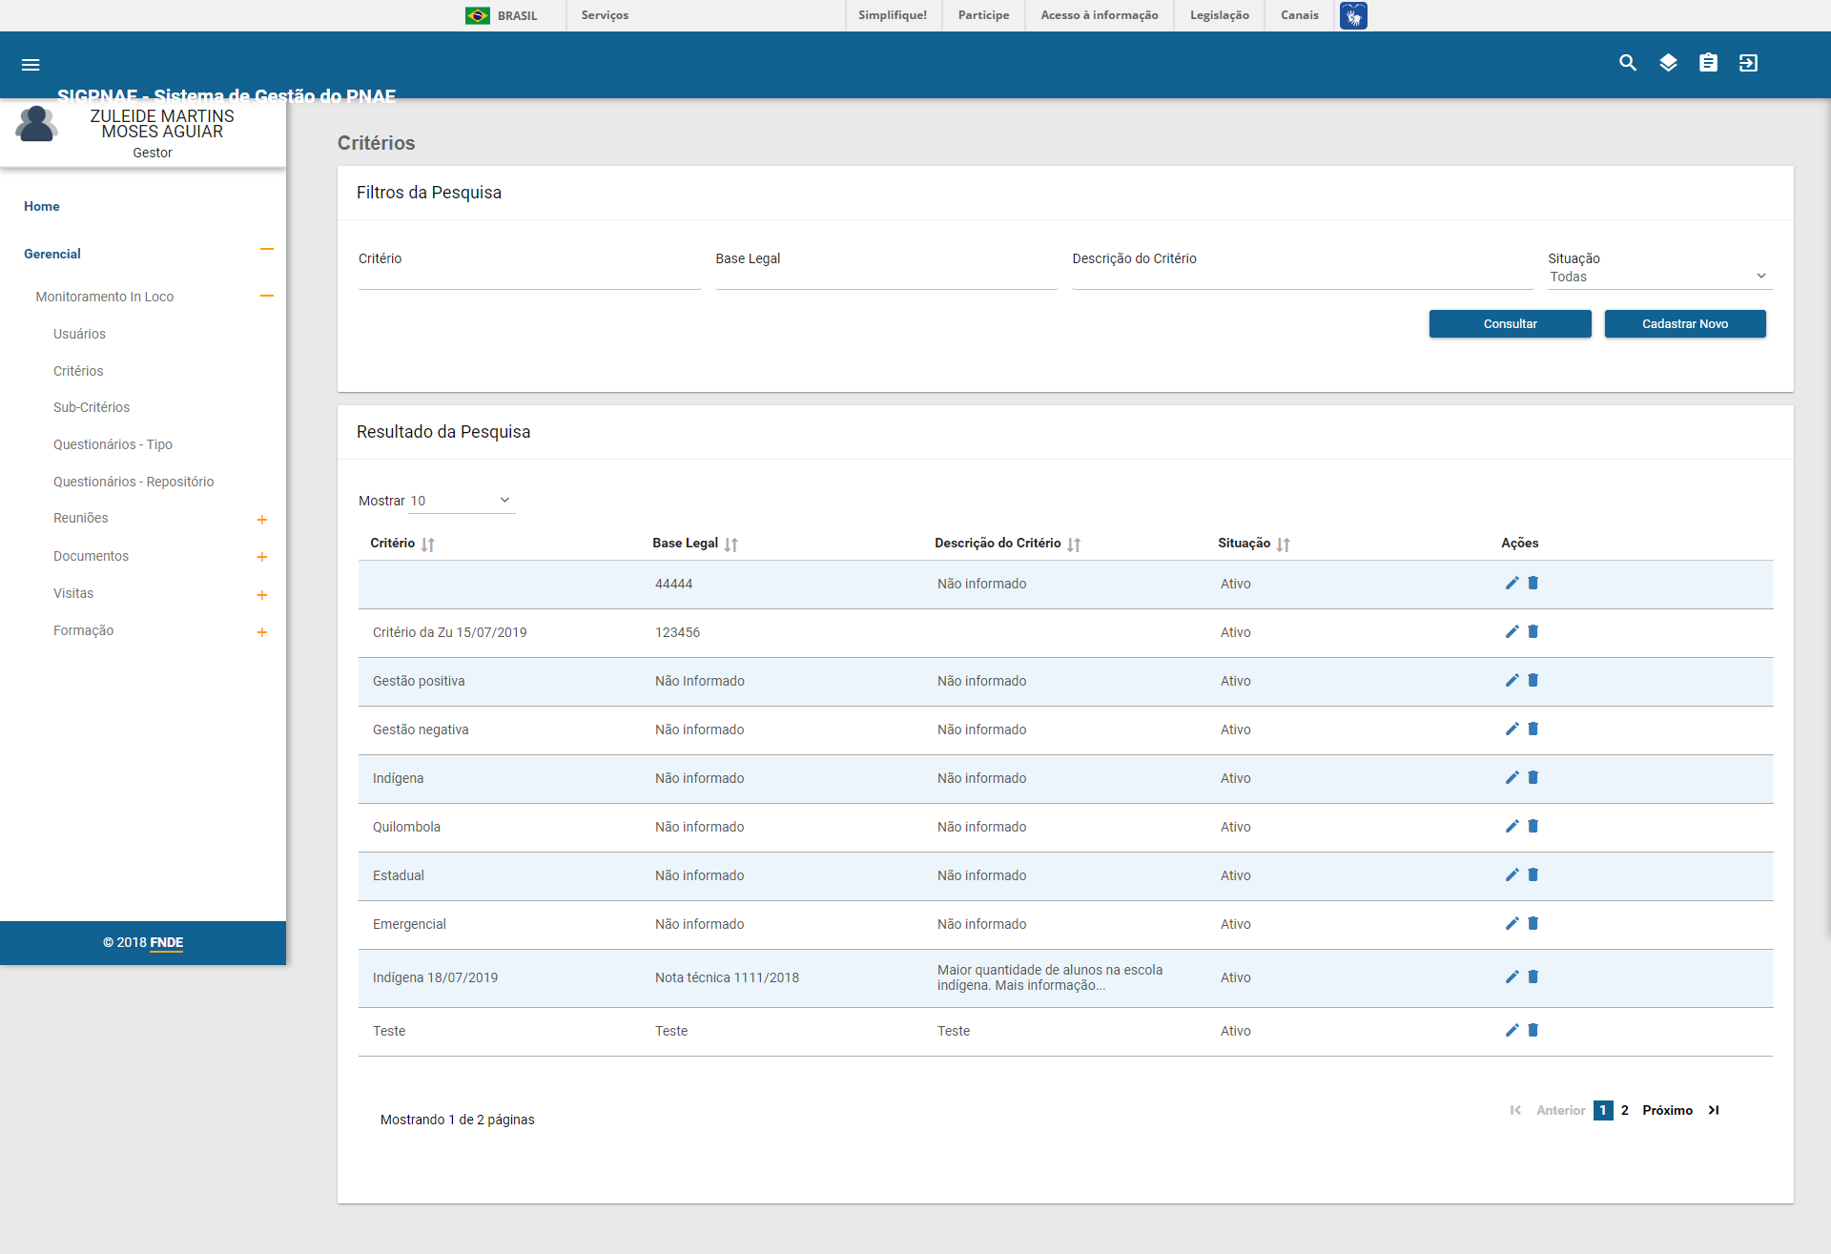Delete the Quilombola criterion
The image size is (1831, 1254).
pyautogui.click(x=1533, y=826)
